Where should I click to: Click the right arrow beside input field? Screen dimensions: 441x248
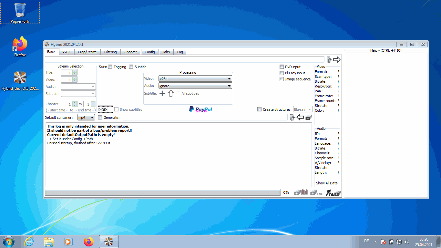[337, 59]
